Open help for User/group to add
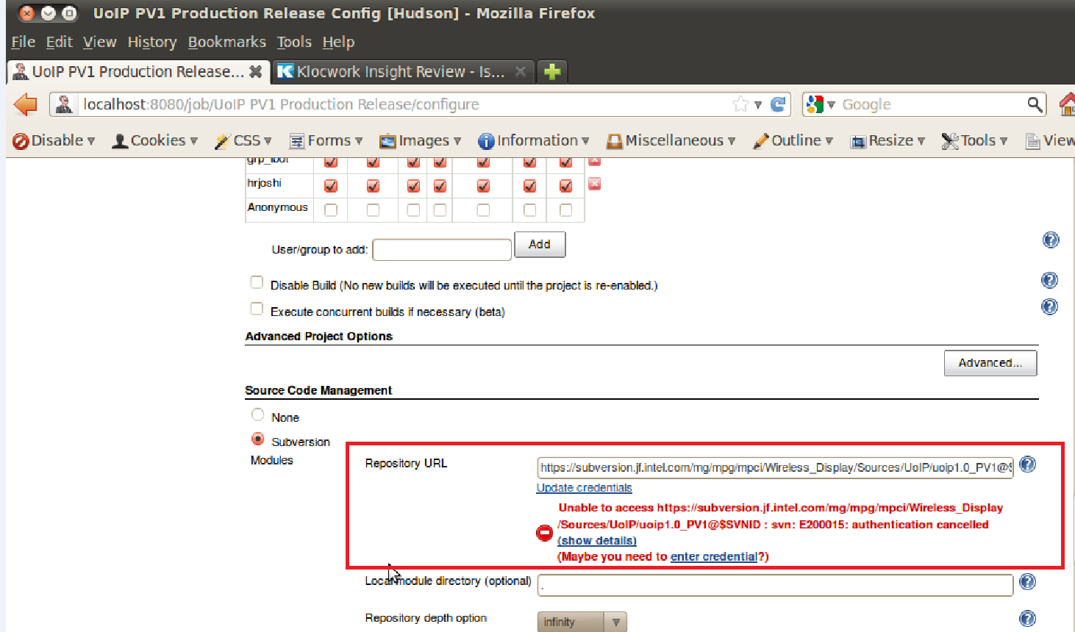 coord(1051,240)
